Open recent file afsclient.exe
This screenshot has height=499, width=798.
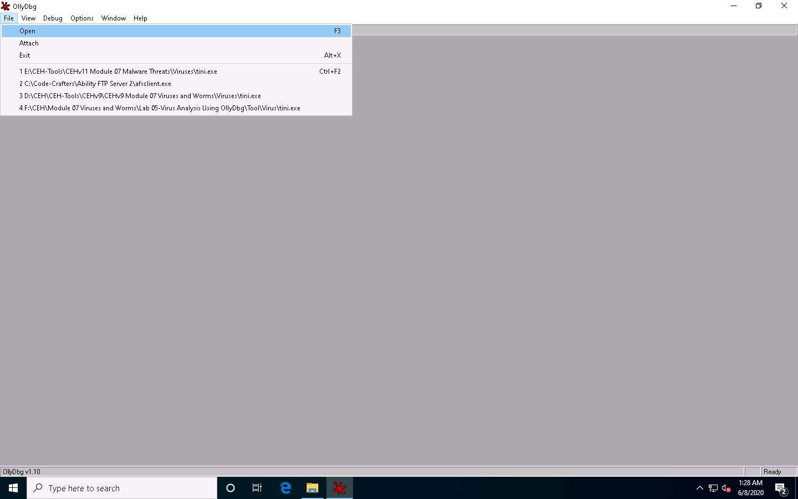pyautogui.click(x=176, y=84)
